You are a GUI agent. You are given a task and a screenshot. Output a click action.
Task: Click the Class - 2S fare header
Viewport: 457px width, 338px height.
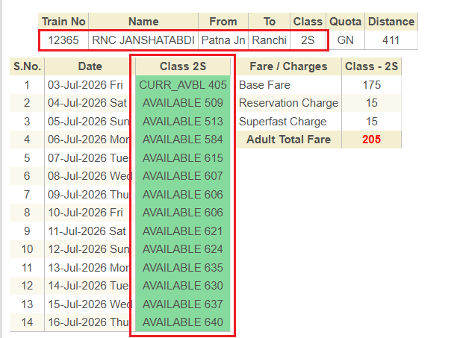click(372, 66)
